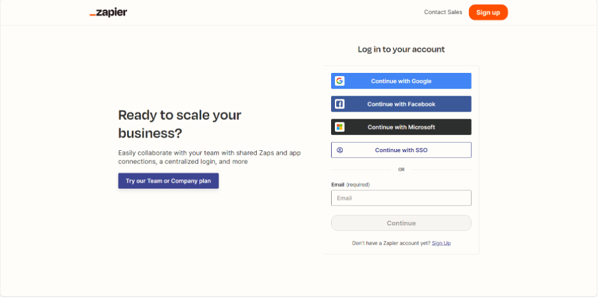Focus the Email input field

pos(401,198)
